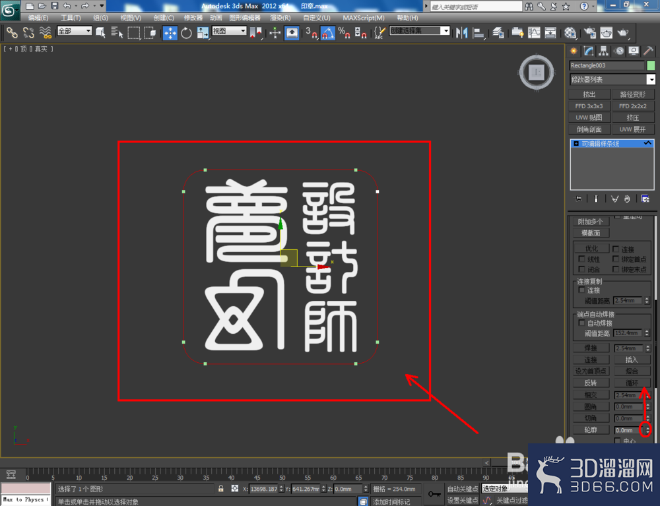The height and width of the screenshot is (506, 660).
Task: Click the Render Production teapot icon
Action: 623,33
